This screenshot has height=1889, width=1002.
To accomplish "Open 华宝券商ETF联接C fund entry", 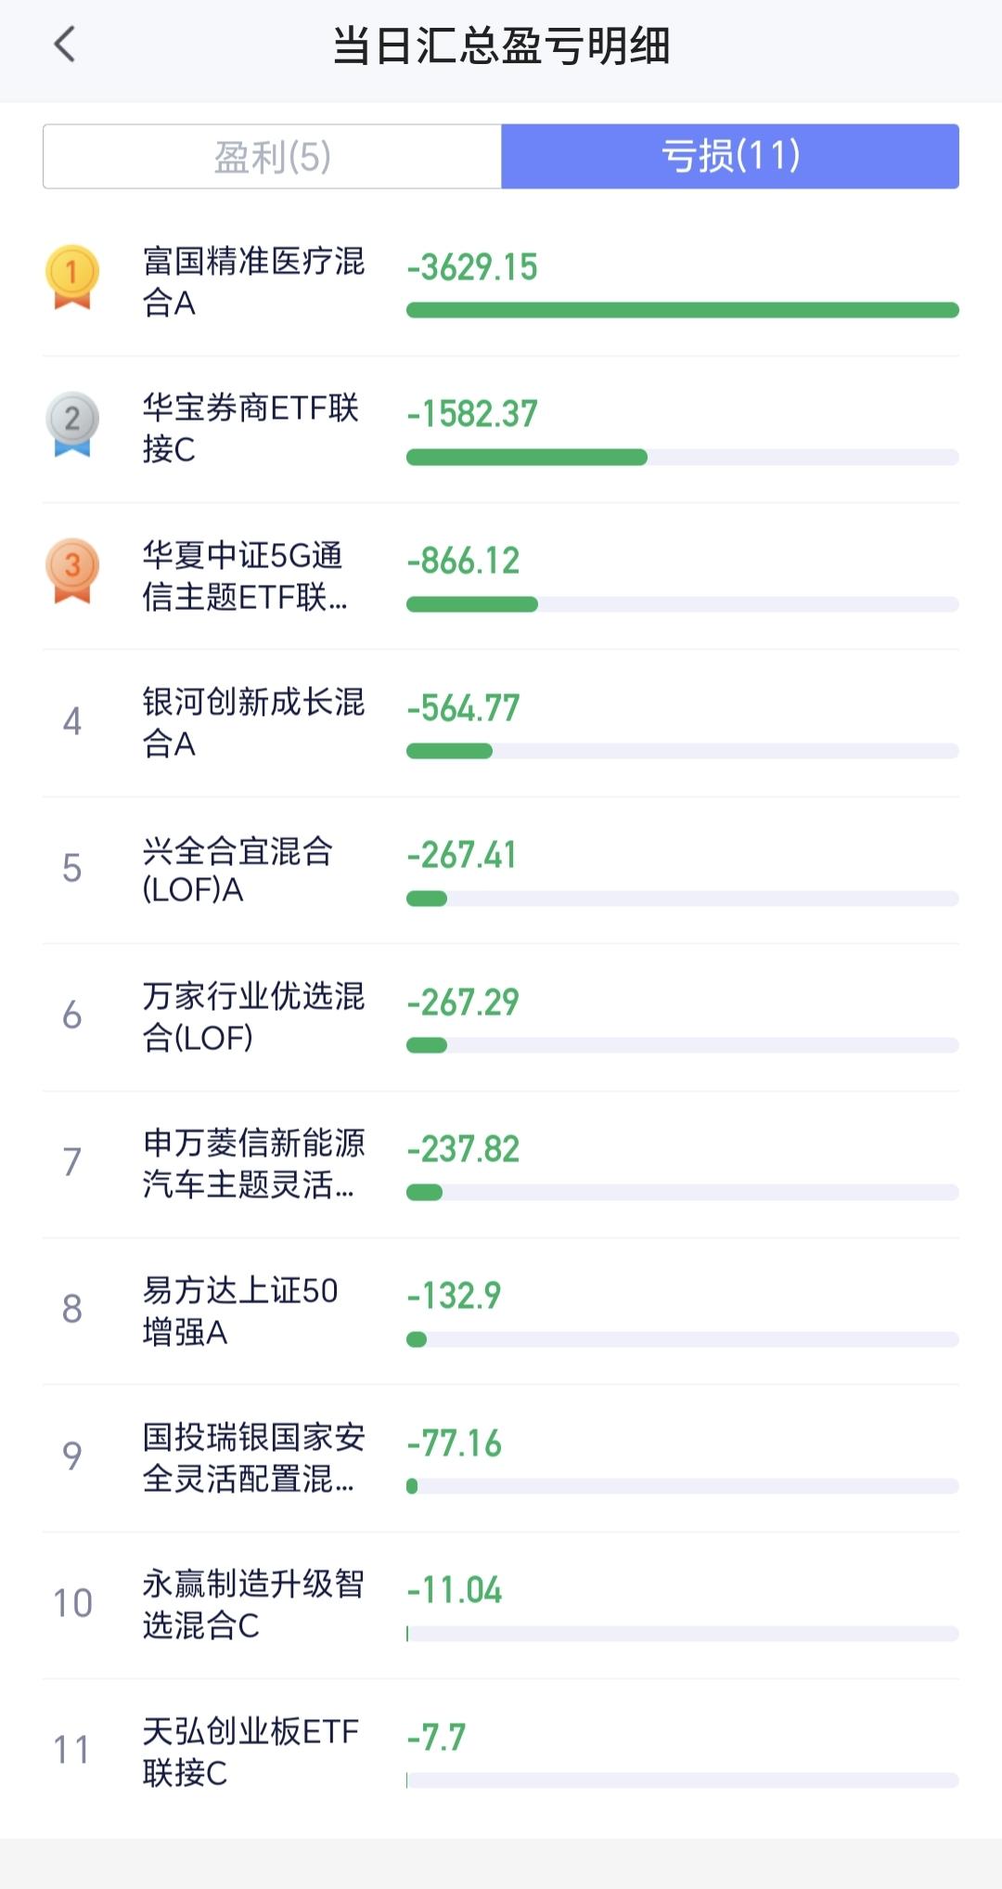I will click(x=501, y=429).
